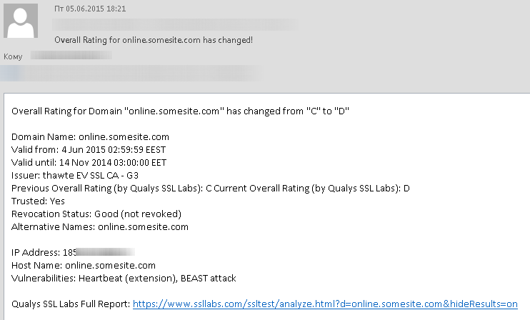Click the Revocation Status line
The height and width of the screenshot is (320, 530).
[x=96, y=214]
